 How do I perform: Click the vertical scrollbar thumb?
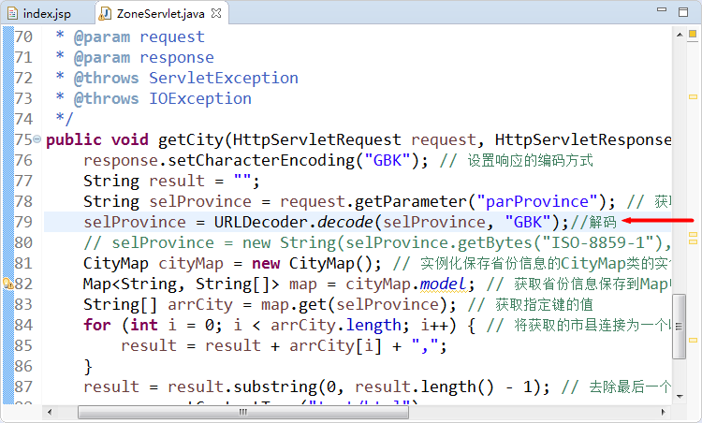[x=680, y=326]
